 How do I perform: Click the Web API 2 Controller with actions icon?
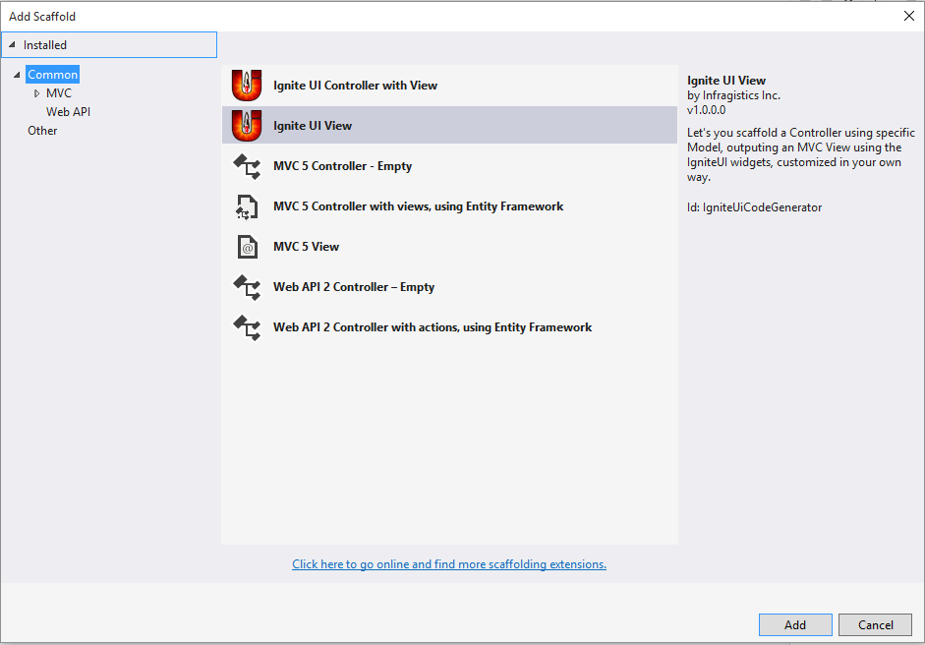click(x=246, y=327)
